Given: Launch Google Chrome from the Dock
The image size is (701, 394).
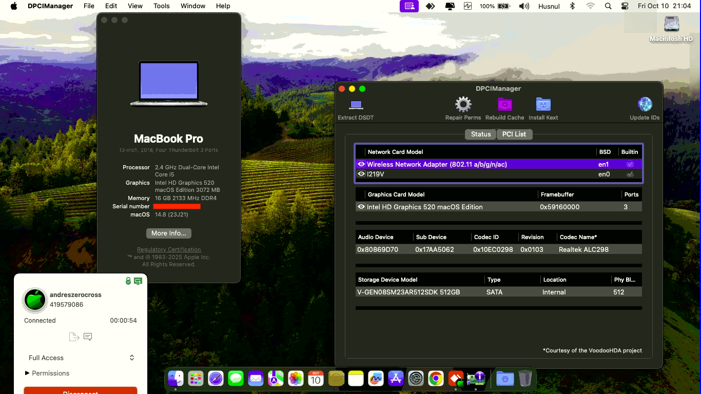Looking at the screenshot, I should (436, 379).
